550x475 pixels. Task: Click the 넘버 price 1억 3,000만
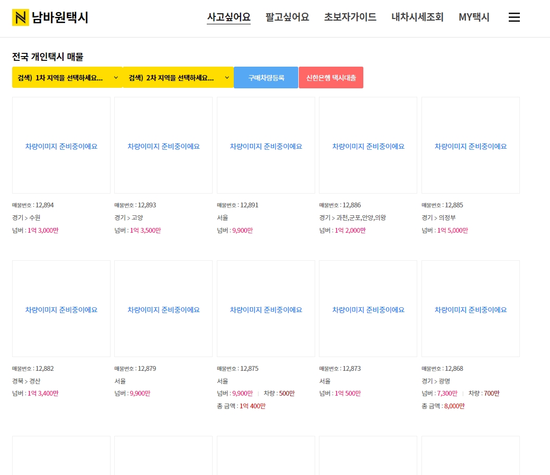pyautogui.click(x=43, y=230)
